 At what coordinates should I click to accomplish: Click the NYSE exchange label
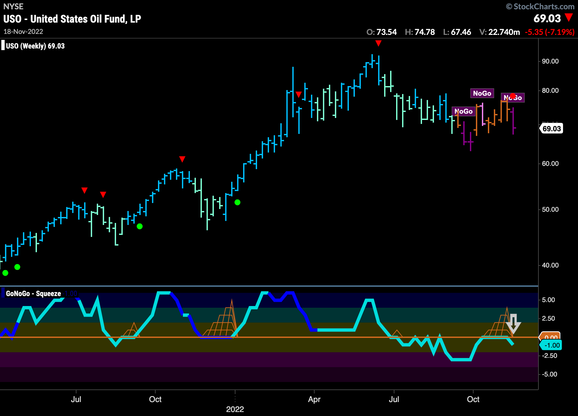pyautogui.click(x=13, y=6)
